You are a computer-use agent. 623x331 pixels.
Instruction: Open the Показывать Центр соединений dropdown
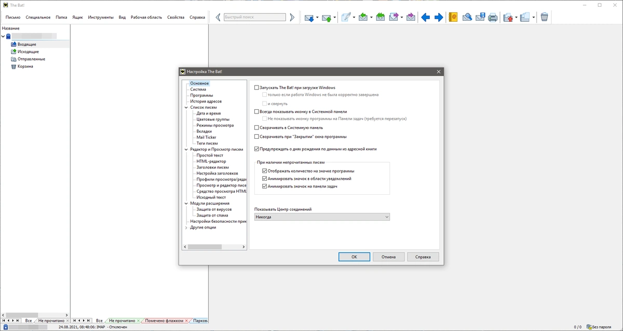pos(322,217)
